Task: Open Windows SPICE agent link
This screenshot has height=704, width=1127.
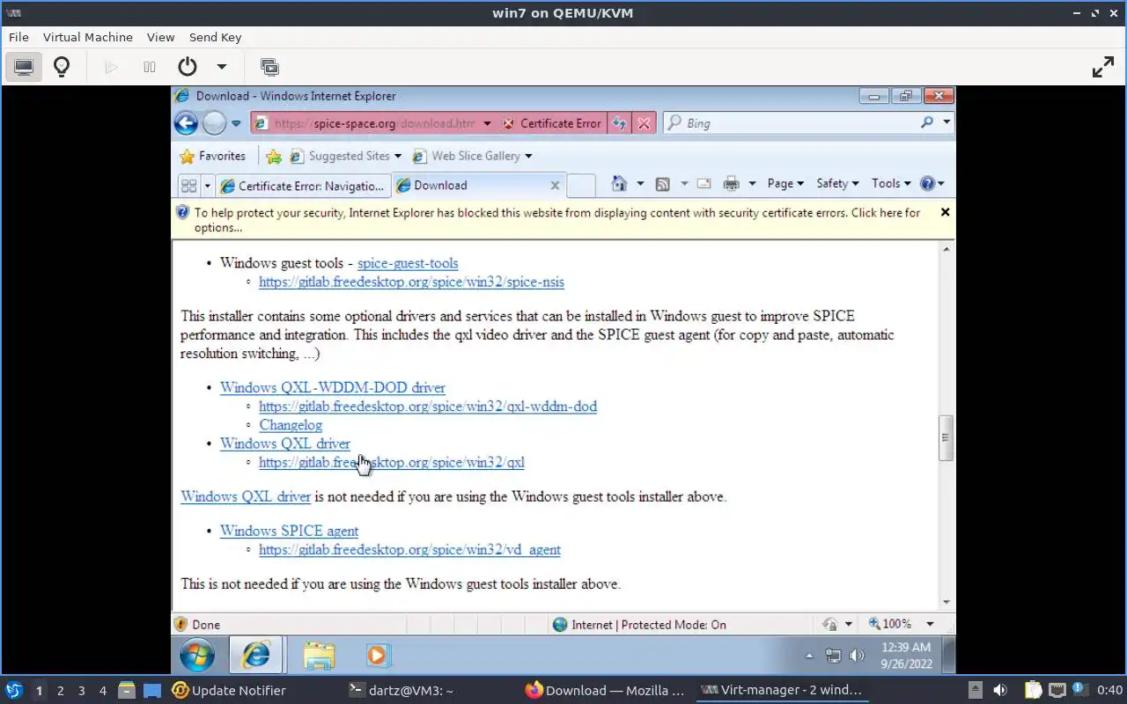Action: (x=289, y=532)
